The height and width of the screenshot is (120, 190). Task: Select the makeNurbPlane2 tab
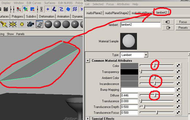tap(142, 13)
